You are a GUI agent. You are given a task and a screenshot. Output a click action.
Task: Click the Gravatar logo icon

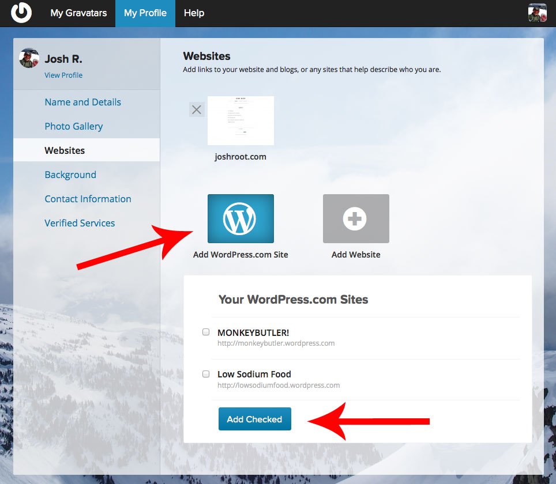tap(21, 13)
